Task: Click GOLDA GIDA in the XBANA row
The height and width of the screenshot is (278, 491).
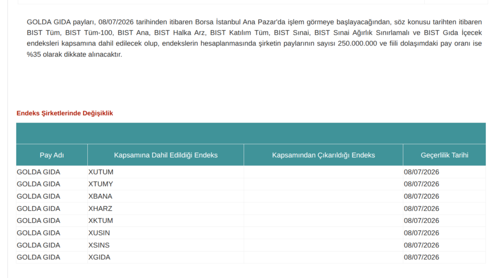Action: pyautogui.click(x=38, y=196)
